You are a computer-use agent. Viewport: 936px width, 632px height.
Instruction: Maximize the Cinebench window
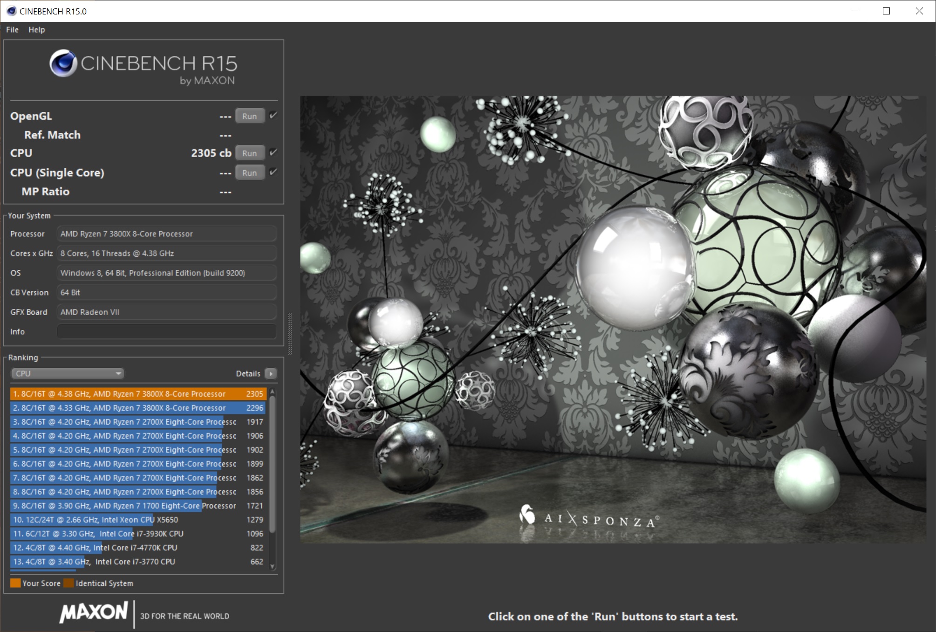point(887,11)
